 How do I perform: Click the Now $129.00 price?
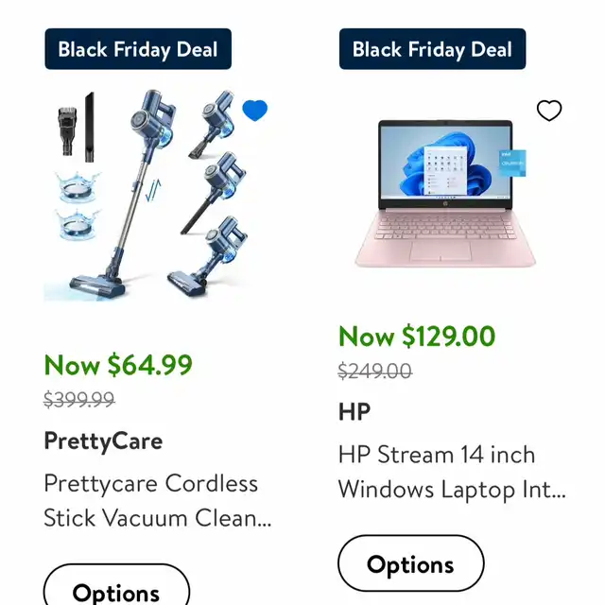417,337
